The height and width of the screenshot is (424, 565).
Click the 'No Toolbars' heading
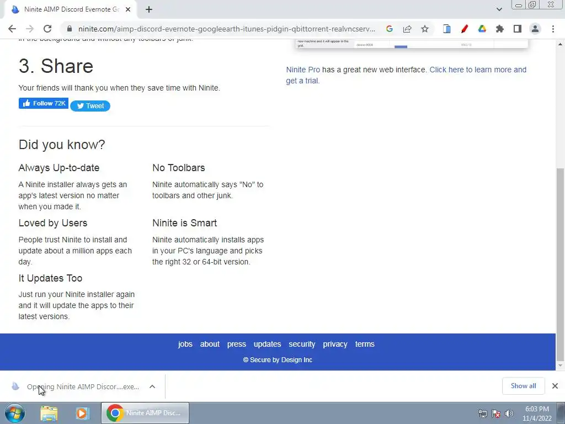[x=178, y=168]
